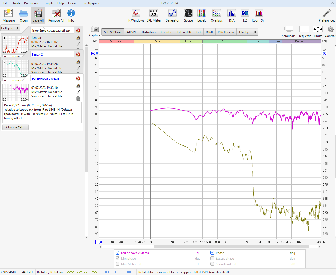Select the measurement 3 thumbnail
This screenshot has width=336, height=275.
(x=16, y=93)
